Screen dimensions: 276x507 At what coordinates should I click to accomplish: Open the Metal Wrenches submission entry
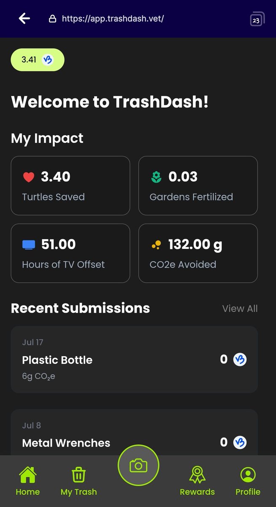(134, 433)
